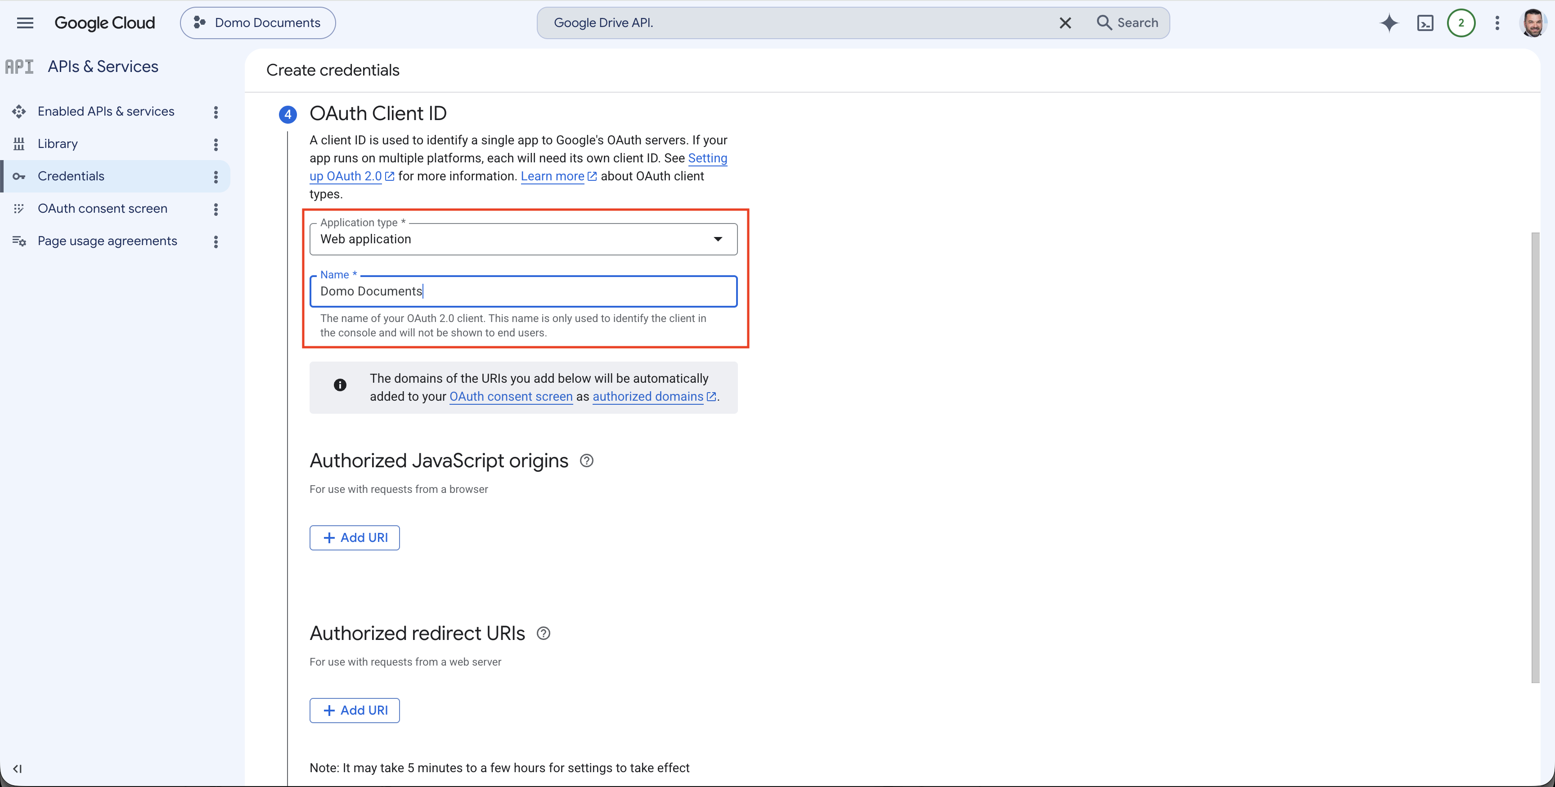The image size is (1555, 787).
Task: Open the main navigation hamburger menu
Action: 25,23
